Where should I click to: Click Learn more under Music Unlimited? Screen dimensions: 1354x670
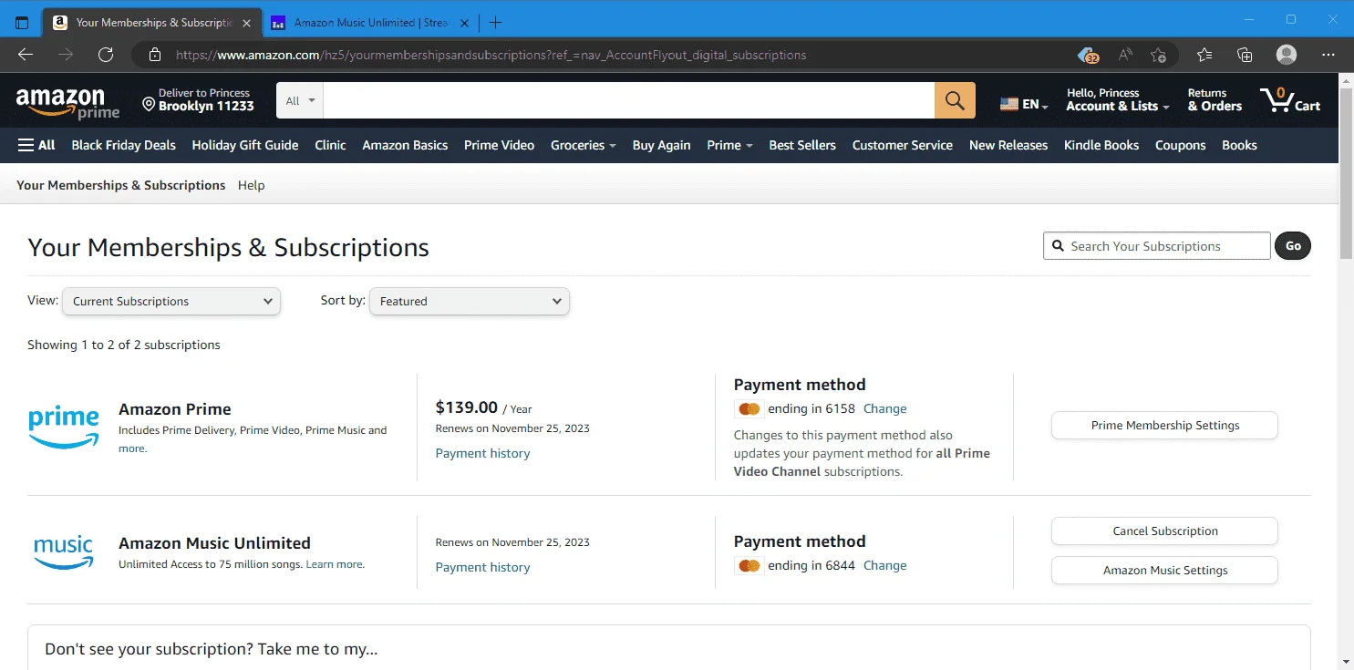coord(334,564)
